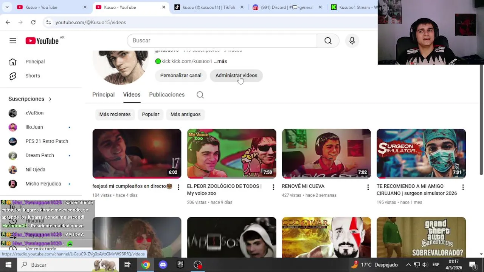Open Surgeon Simulator video thumbnail
This screenshot has width=484, height=272.
point(421,154)
